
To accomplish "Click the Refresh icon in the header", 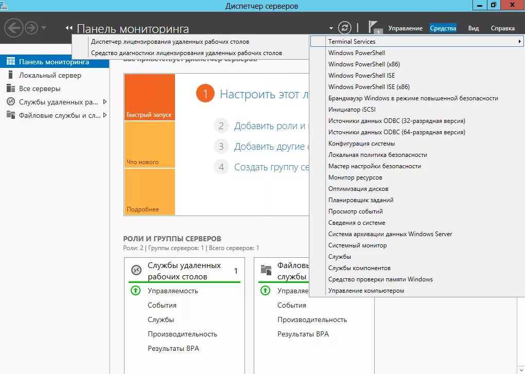I will (x=344, y=28).
